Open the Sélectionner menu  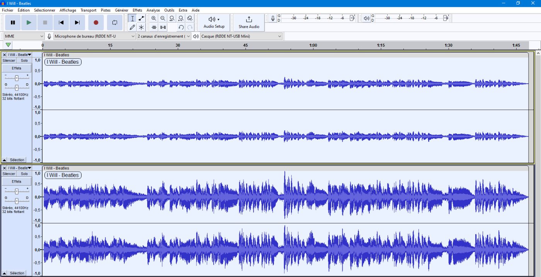[44, 10]
